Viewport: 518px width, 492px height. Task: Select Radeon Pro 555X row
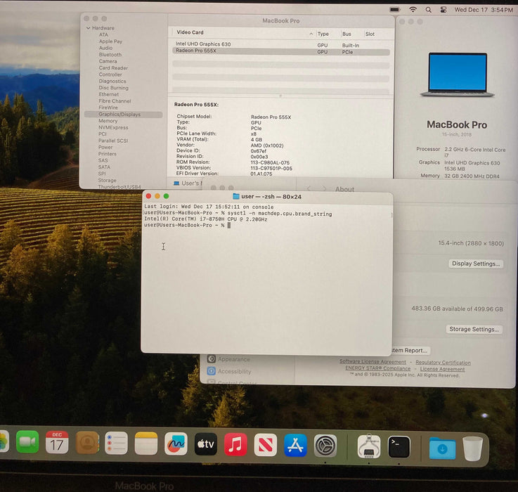point(281,51)
